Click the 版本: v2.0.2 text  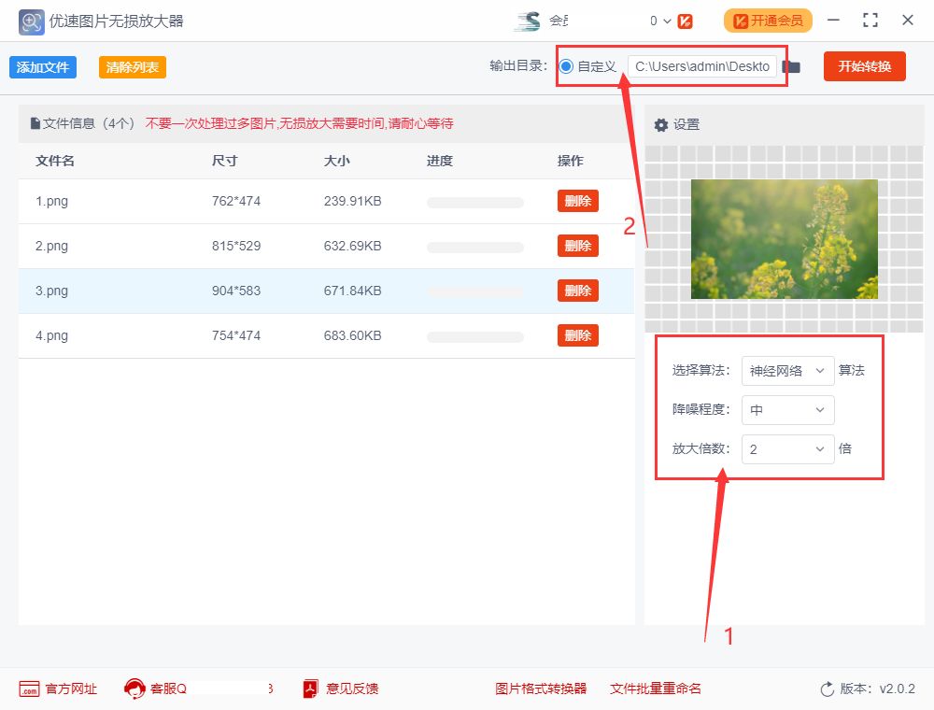tap(877, 689)
